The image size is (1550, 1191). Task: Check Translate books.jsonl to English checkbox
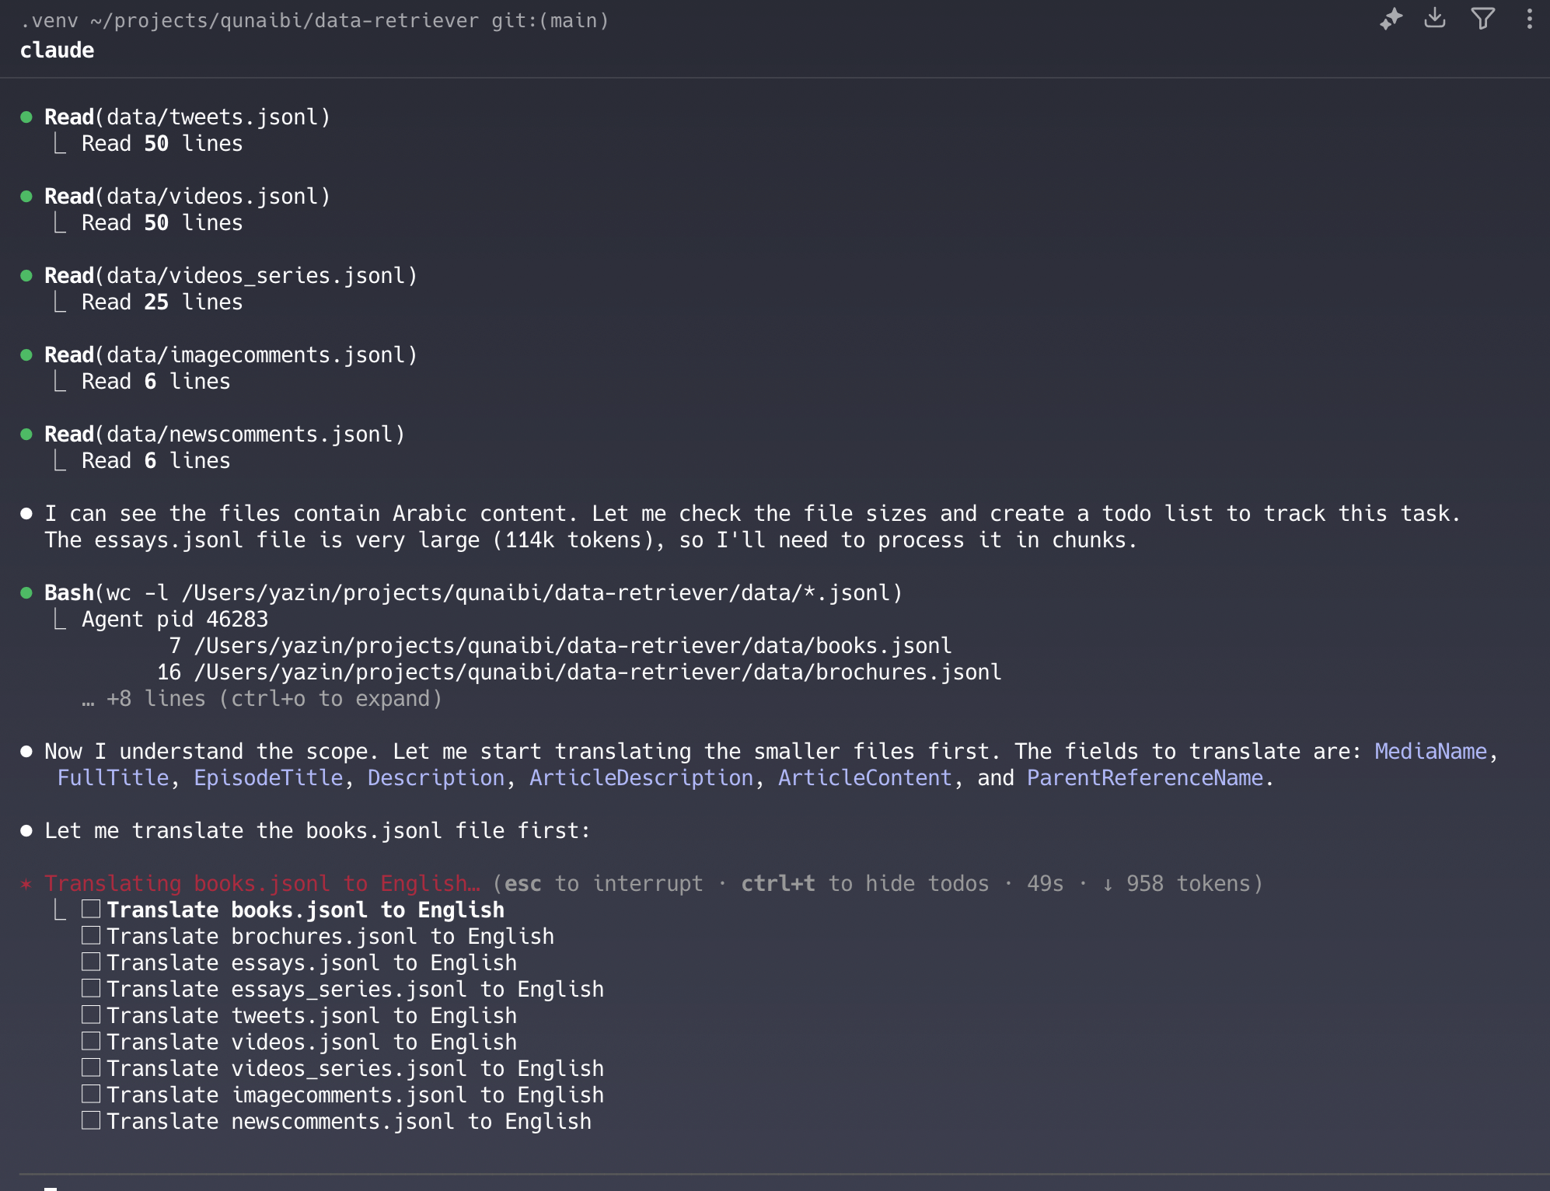[x=91, y=910]
